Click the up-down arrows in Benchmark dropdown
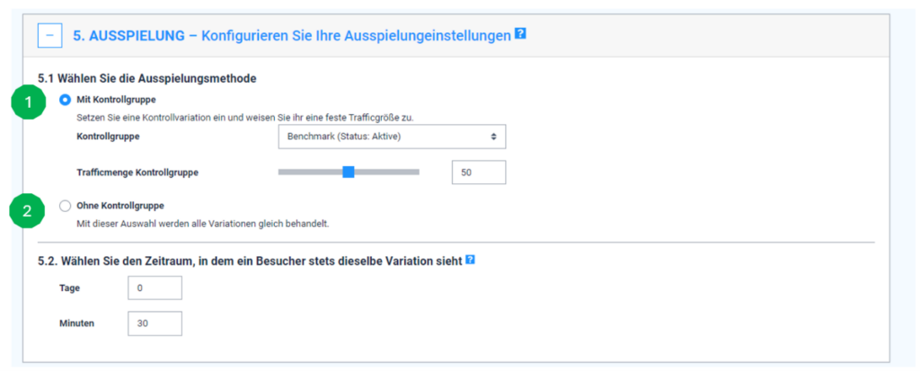Screen dimensions: 920x371 click(492, 137)
